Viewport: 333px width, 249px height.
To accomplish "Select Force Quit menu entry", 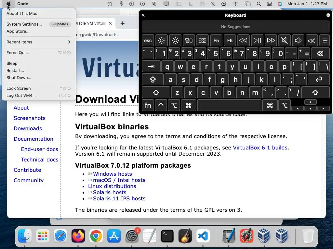I will coord(39,53).
